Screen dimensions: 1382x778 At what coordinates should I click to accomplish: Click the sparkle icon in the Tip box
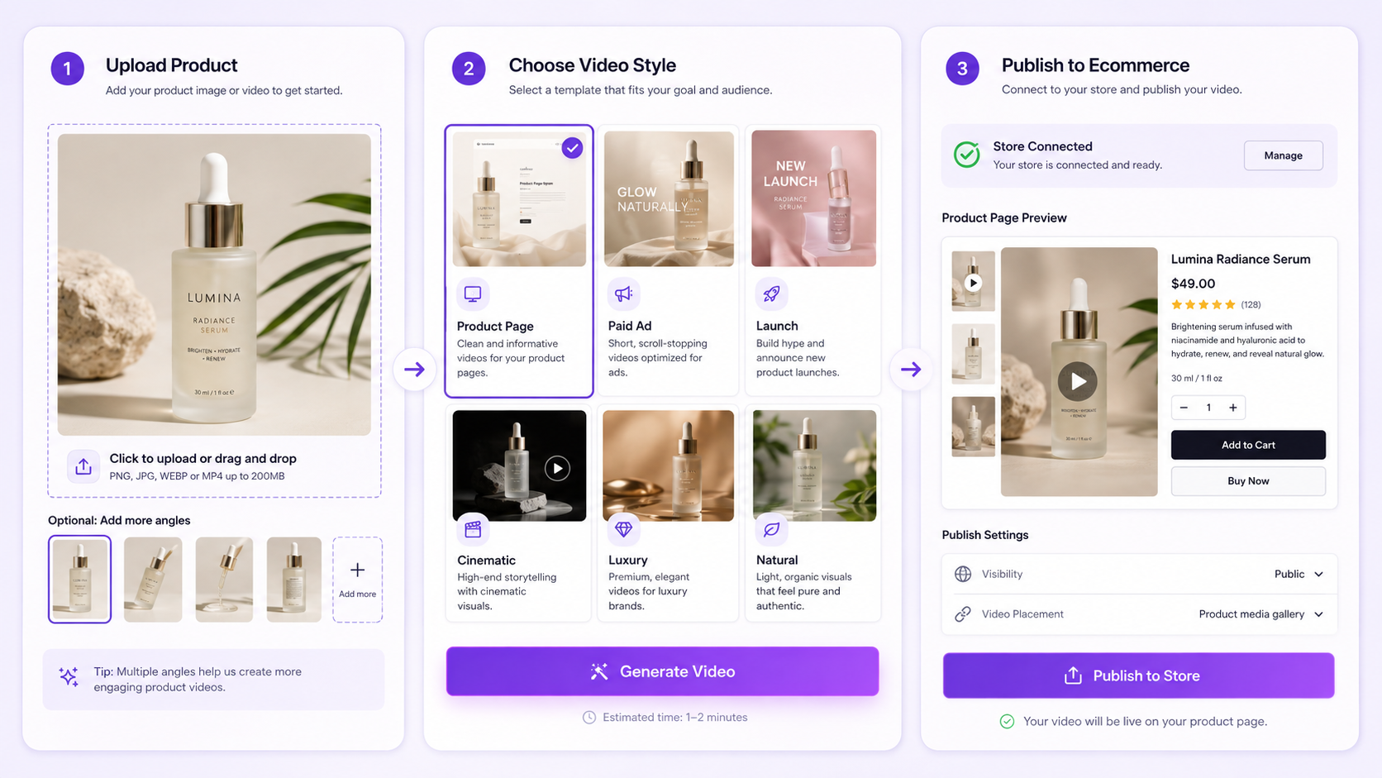point(69,677)
